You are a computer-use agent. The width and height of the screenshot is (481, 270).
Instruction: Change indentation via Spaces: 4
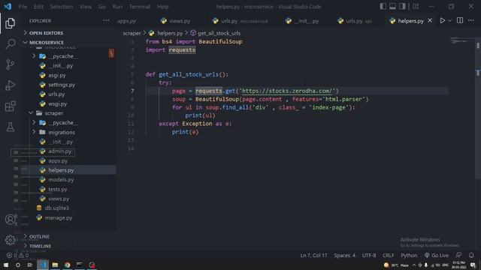point(344,255)
